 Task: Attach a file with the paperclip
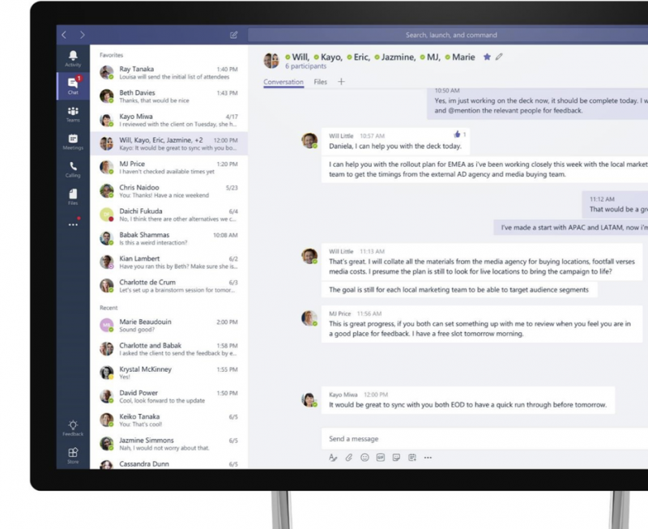[x=348, y=458]
